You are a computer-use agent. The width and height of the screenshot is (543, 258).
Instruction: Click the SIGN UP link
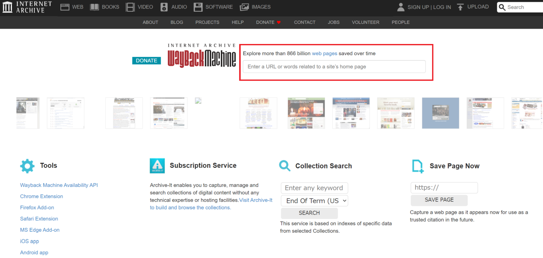[418, 7]
